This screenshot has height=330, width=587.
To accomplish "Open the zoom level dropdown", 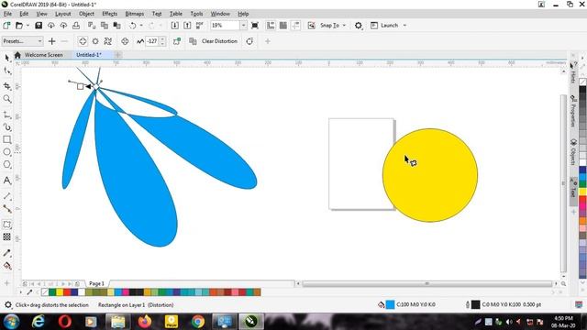I will pos(243,26).
